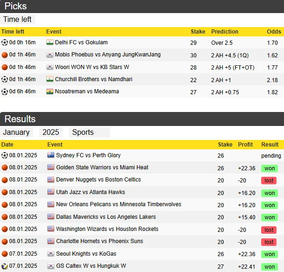The image size is (284, 272).
Task: Open the Sports filter dropdown
Action: pos(89,133)
